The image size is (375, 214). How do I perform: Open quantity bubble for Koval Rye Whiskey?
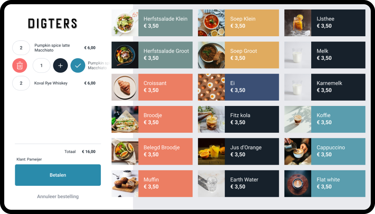pos(21,83)
